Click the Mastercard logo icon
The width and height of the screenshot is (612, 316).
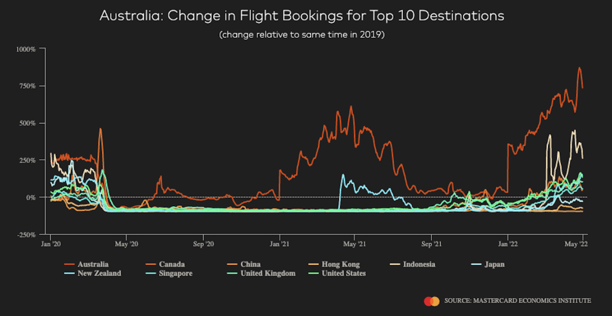431,301
